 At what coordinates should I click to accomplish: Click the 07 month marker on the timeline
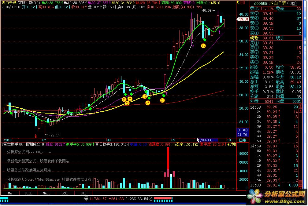click(x=44, y=140)
